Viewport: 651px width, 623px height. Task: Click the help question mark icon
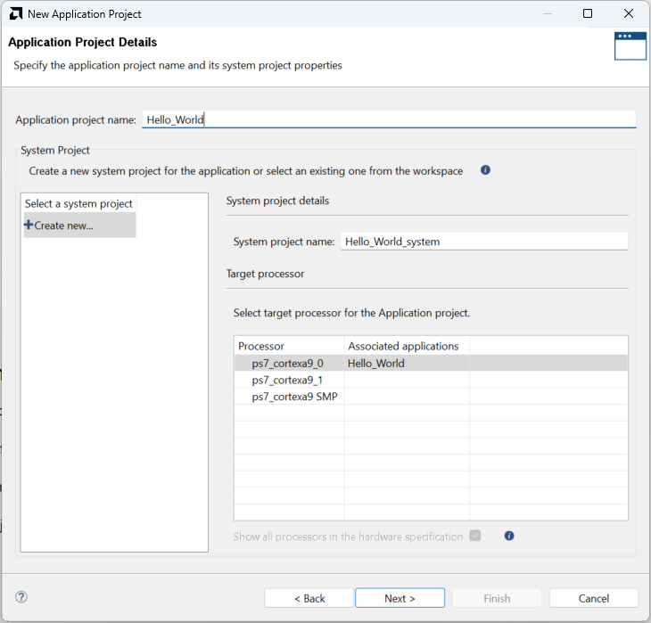pyautogui.click(x=21, y=597)
